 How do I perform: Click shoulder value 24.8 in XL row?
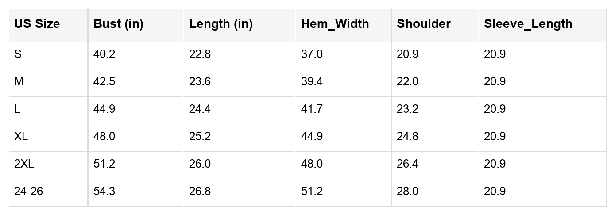[x=407, y=137]
